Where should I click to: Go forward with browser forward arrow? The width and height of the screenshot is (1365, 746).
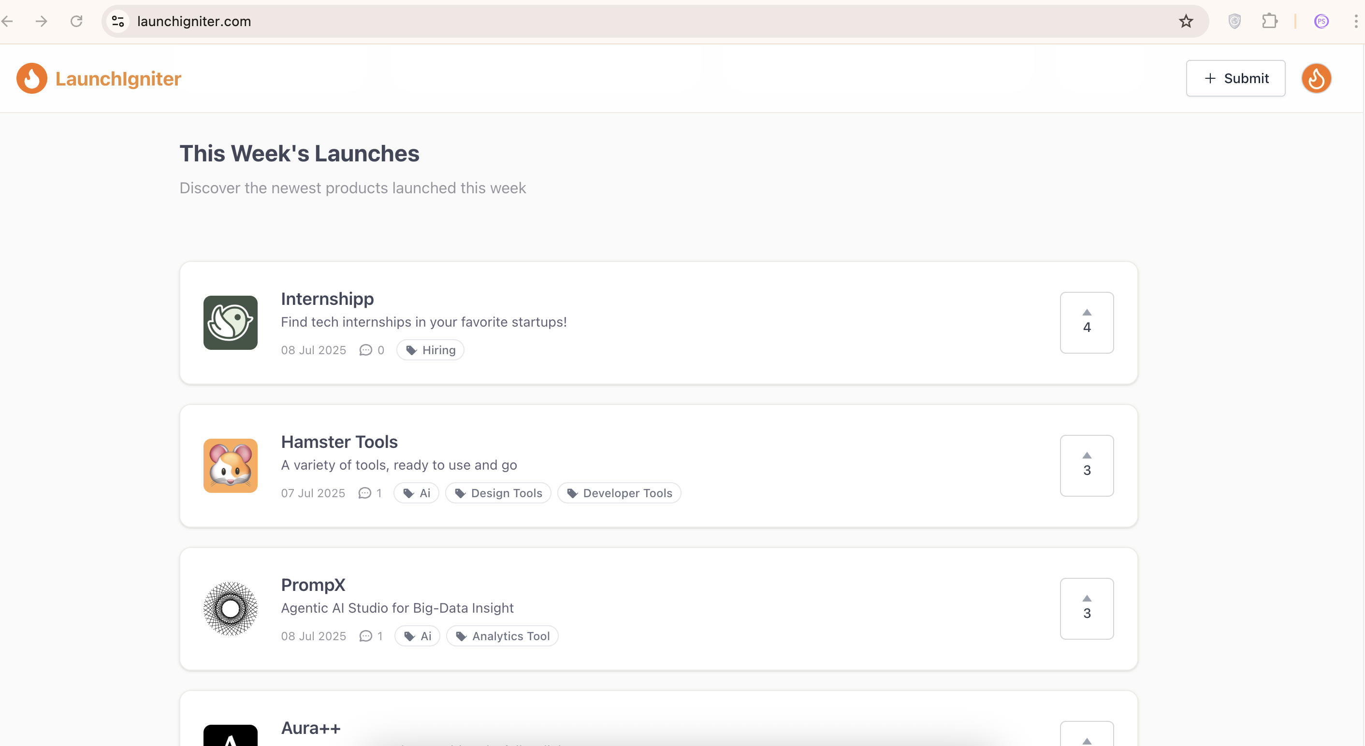click(42, 21)
